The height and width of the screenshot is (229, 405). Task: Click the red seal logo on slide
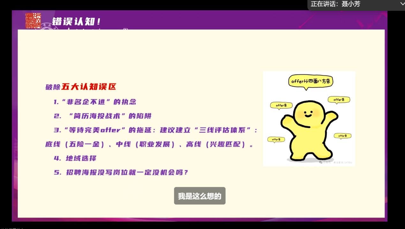click(33, 21)
